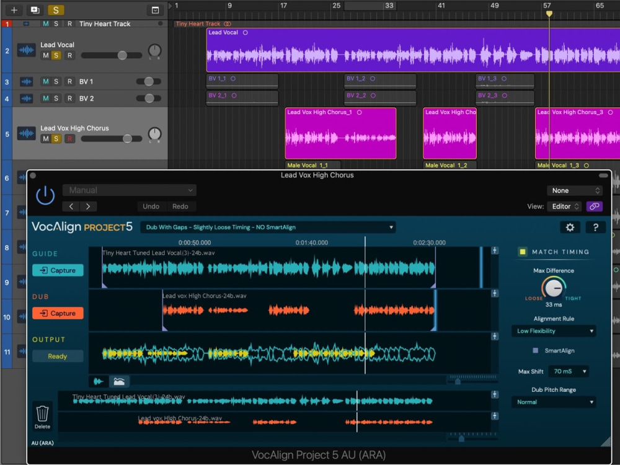Mute the BV 1 track

[x=46, y=81]
